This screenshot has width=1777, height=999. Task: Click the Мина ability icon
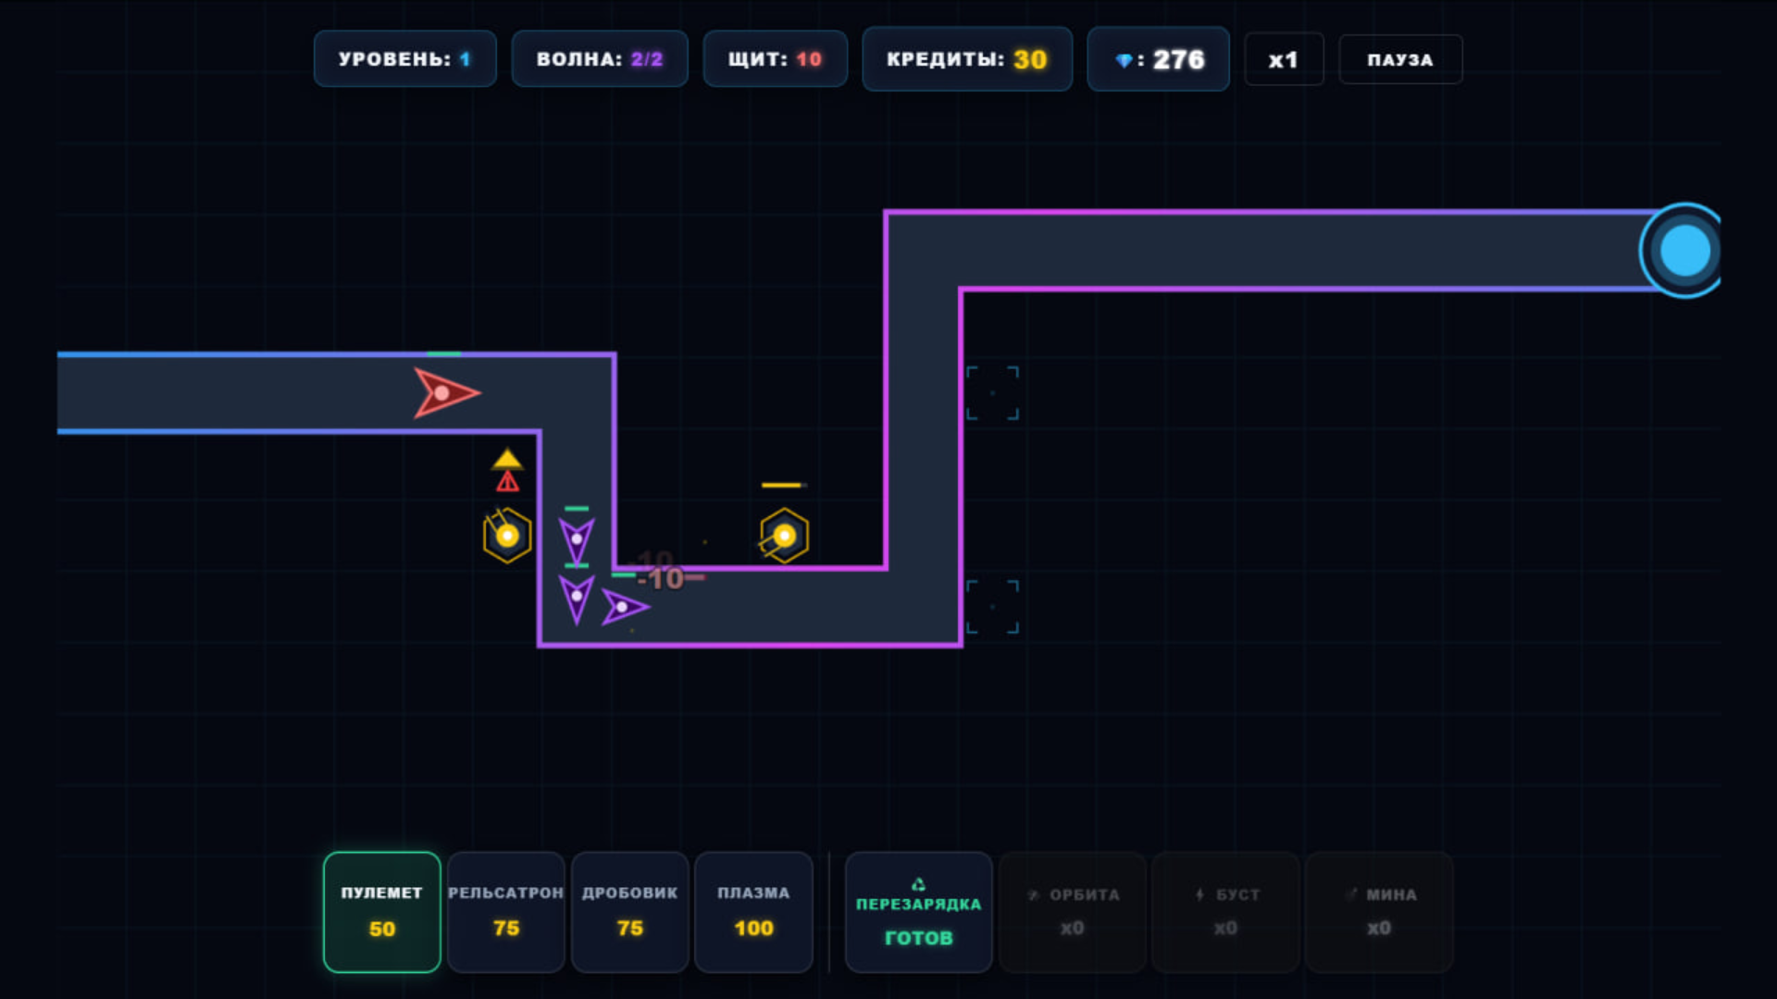click(1378, 912)
